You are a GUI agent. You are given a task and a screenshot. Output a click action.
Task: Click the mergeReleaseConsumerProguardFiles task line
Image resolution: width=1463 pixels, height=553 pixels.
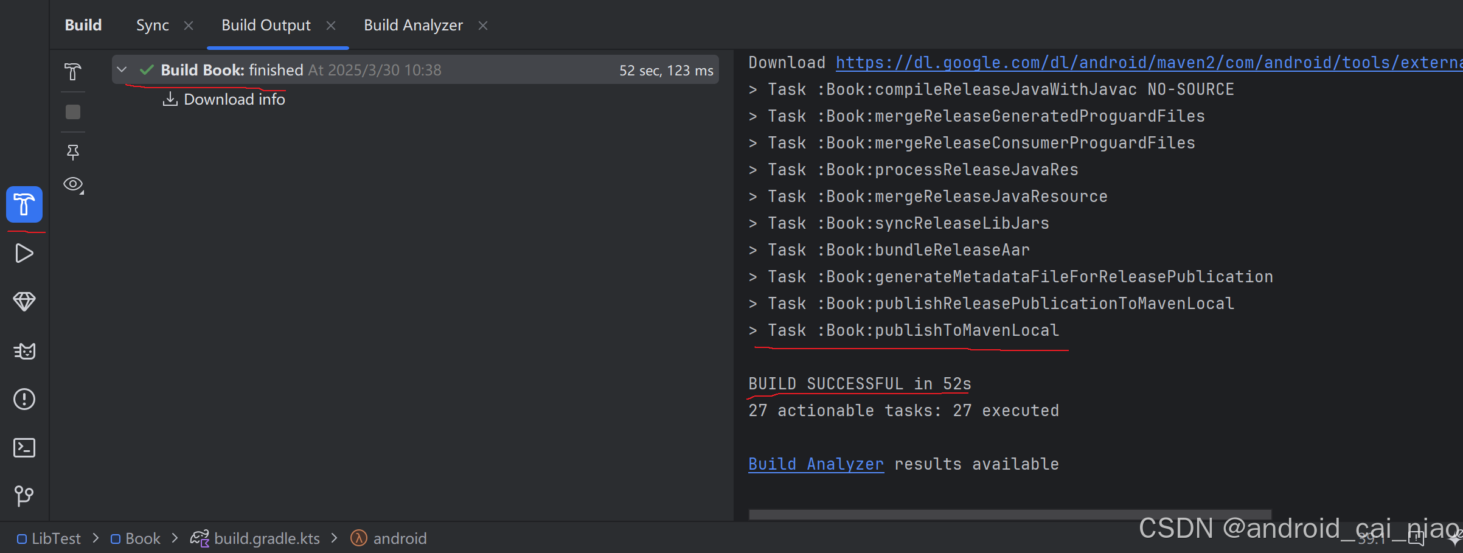(972, 143)
